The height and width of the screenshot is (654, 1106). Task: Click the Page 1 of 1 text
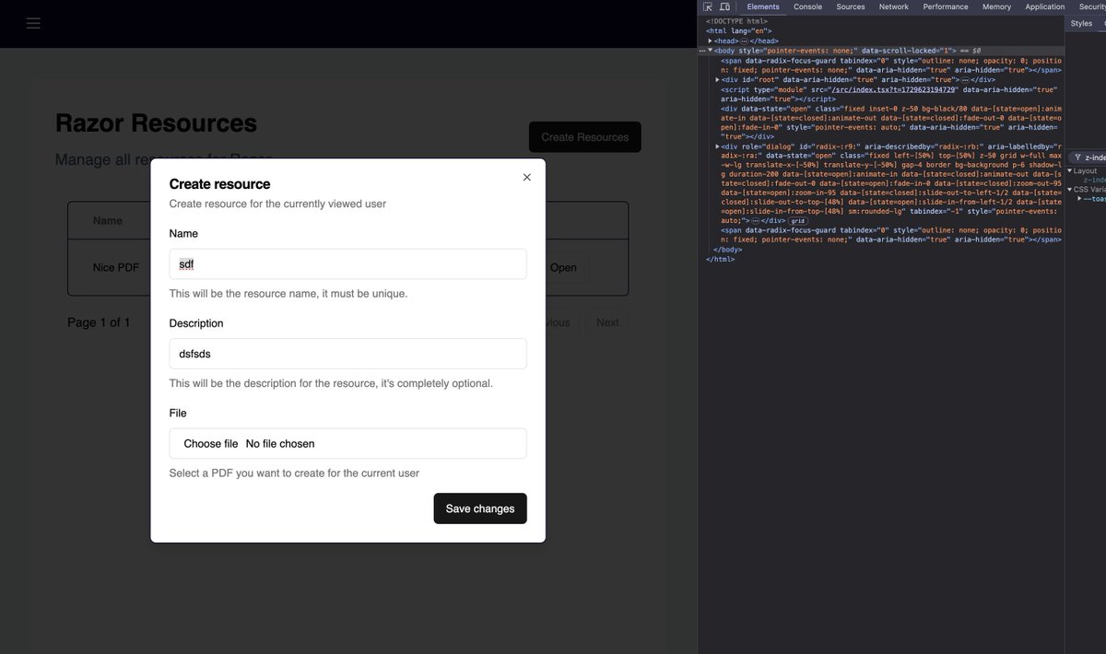(99, 322)
